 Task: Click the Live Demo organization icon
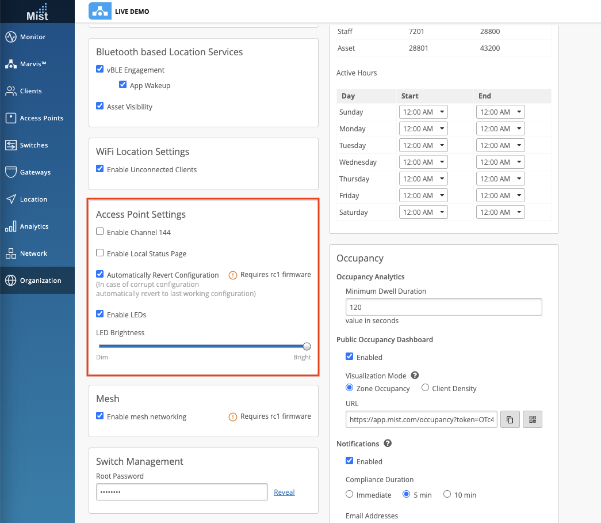[100, 11]
